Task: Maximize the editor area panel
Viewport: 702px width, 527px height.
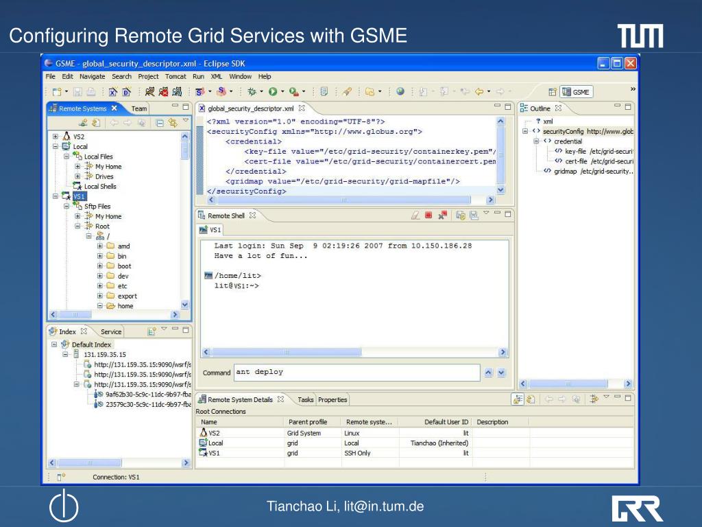Action: click(508, 106)
